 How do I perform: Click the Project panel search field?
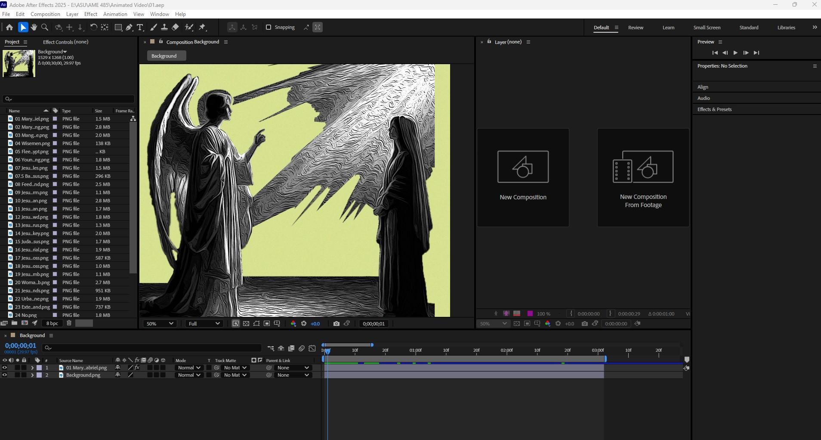[x=69, y=99]
